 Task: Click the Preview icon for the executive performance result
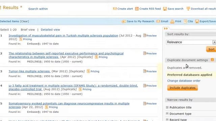pyautogui.click(x=144, y=53)
